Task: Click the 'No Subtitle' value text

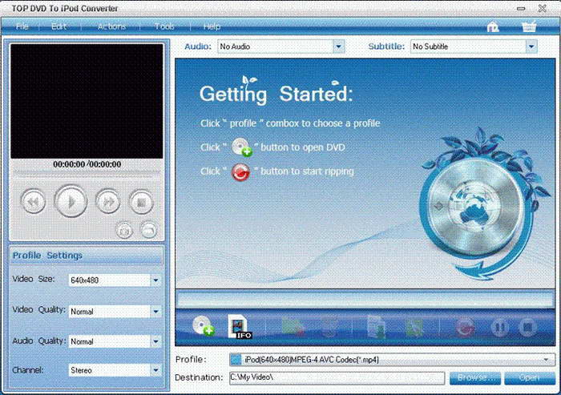Action: click(x=430, y=46)
